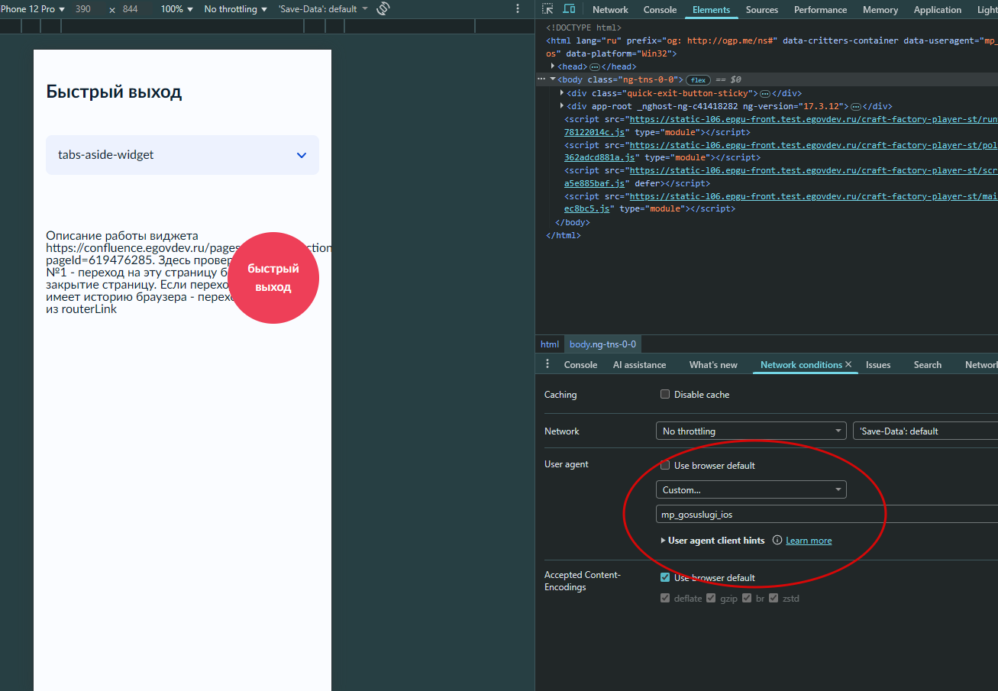This screenshot has height=691, width=998.
Task: Open device toolbar more options menu
Action: pos(518,9)
